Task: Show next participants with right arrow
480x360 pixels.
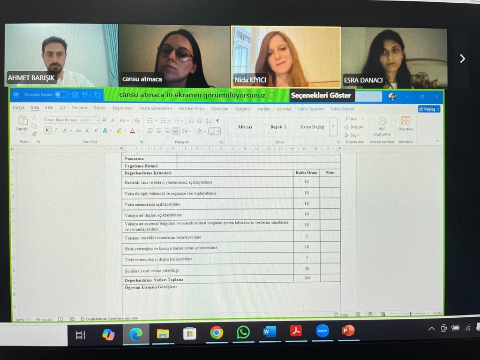Action: tap(462, 59)
